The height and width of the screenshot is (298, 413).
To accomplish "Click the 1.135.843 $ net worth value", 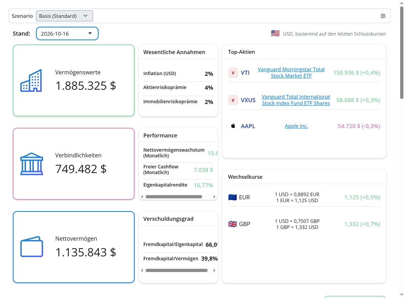I will (85, 252).
